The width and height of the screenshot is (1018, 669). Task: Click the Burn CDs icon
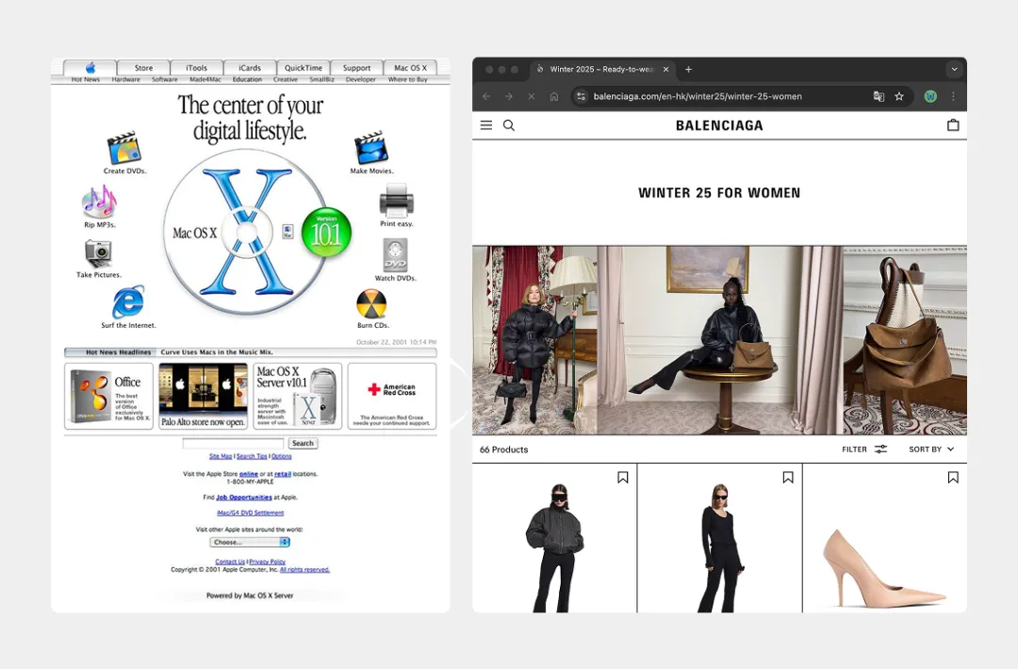[x=371, y=304]
